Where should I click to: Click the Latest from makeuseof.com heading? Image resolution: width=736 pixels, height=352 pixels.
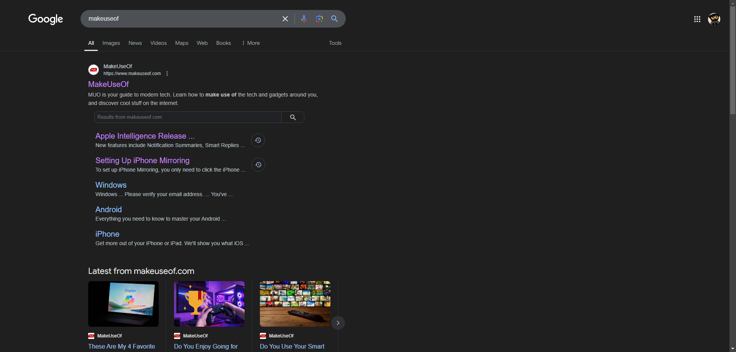point(141,271)
